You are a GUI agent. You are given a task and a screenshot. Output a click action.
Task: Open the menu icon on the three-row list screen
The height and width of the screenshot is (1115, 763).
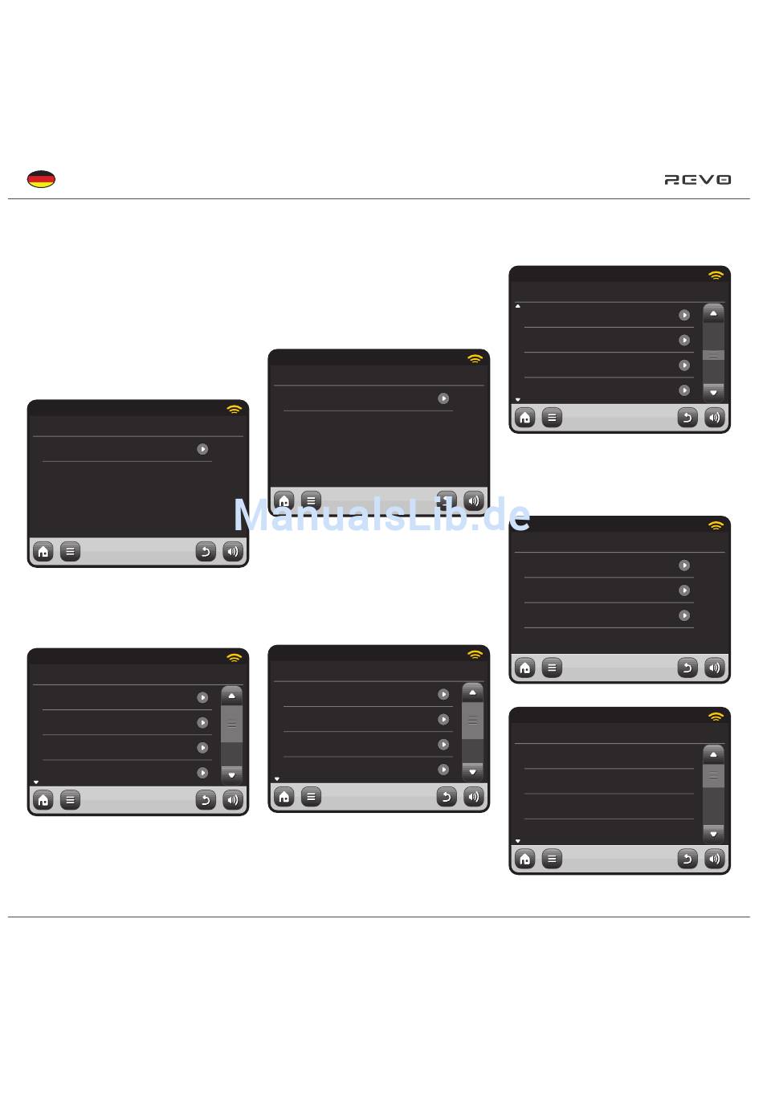pos(552,668)
